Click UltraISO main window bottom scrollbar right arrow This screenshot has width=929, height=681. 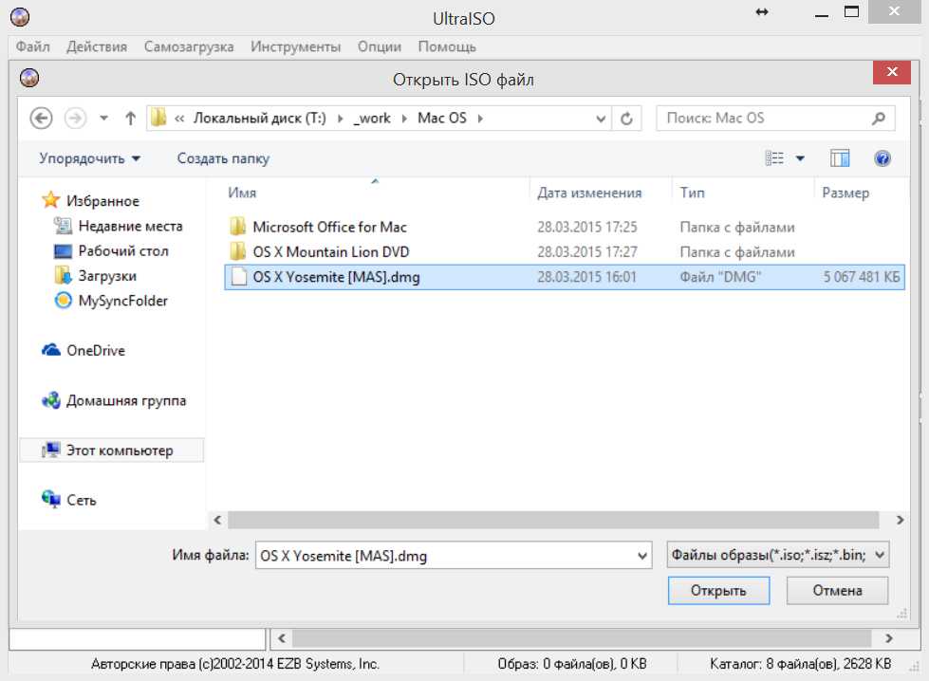pyautogui.click(x=889, y=638)
